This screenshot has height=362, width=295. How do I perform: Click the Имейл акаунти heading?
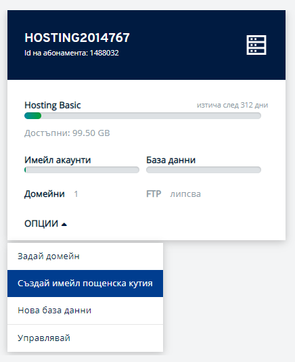pos(58,160)
